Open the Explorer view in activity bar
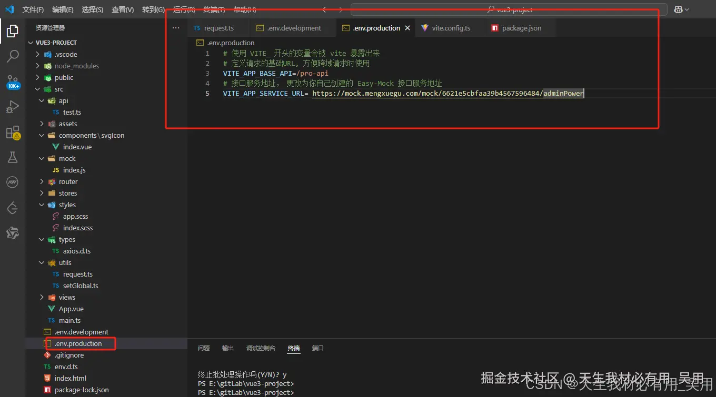 [x=13, y=31]
